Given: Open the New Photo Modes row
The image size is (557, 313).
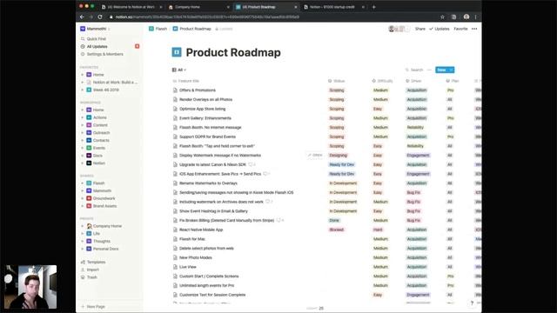Looking at the screenshot, I should coord(196,257).
